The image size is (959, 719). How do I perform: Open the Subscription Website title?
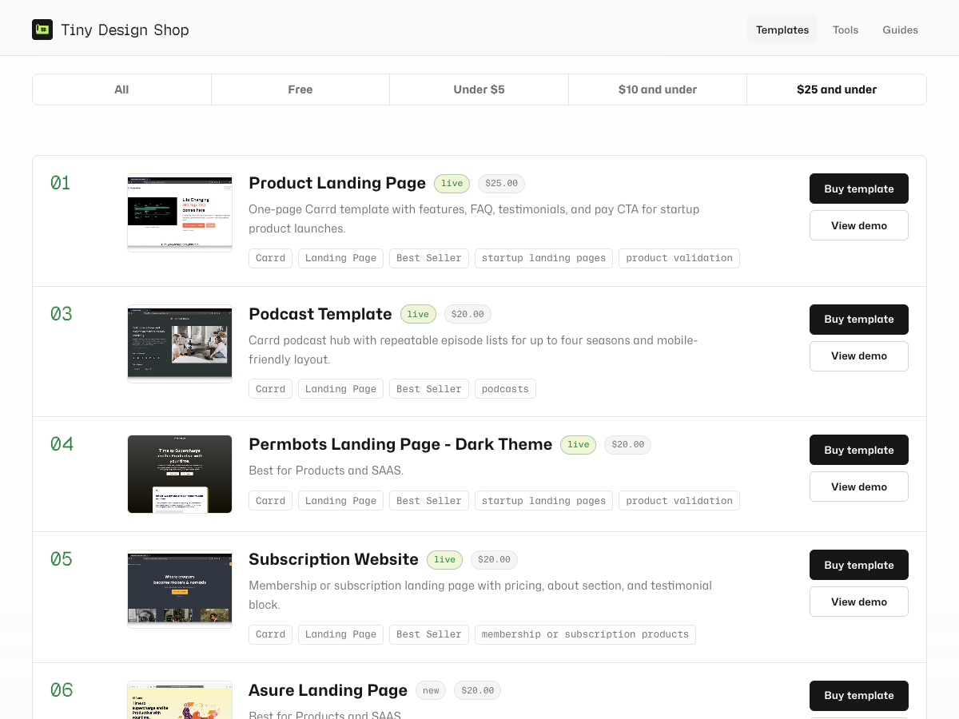(x=333, y=559)
